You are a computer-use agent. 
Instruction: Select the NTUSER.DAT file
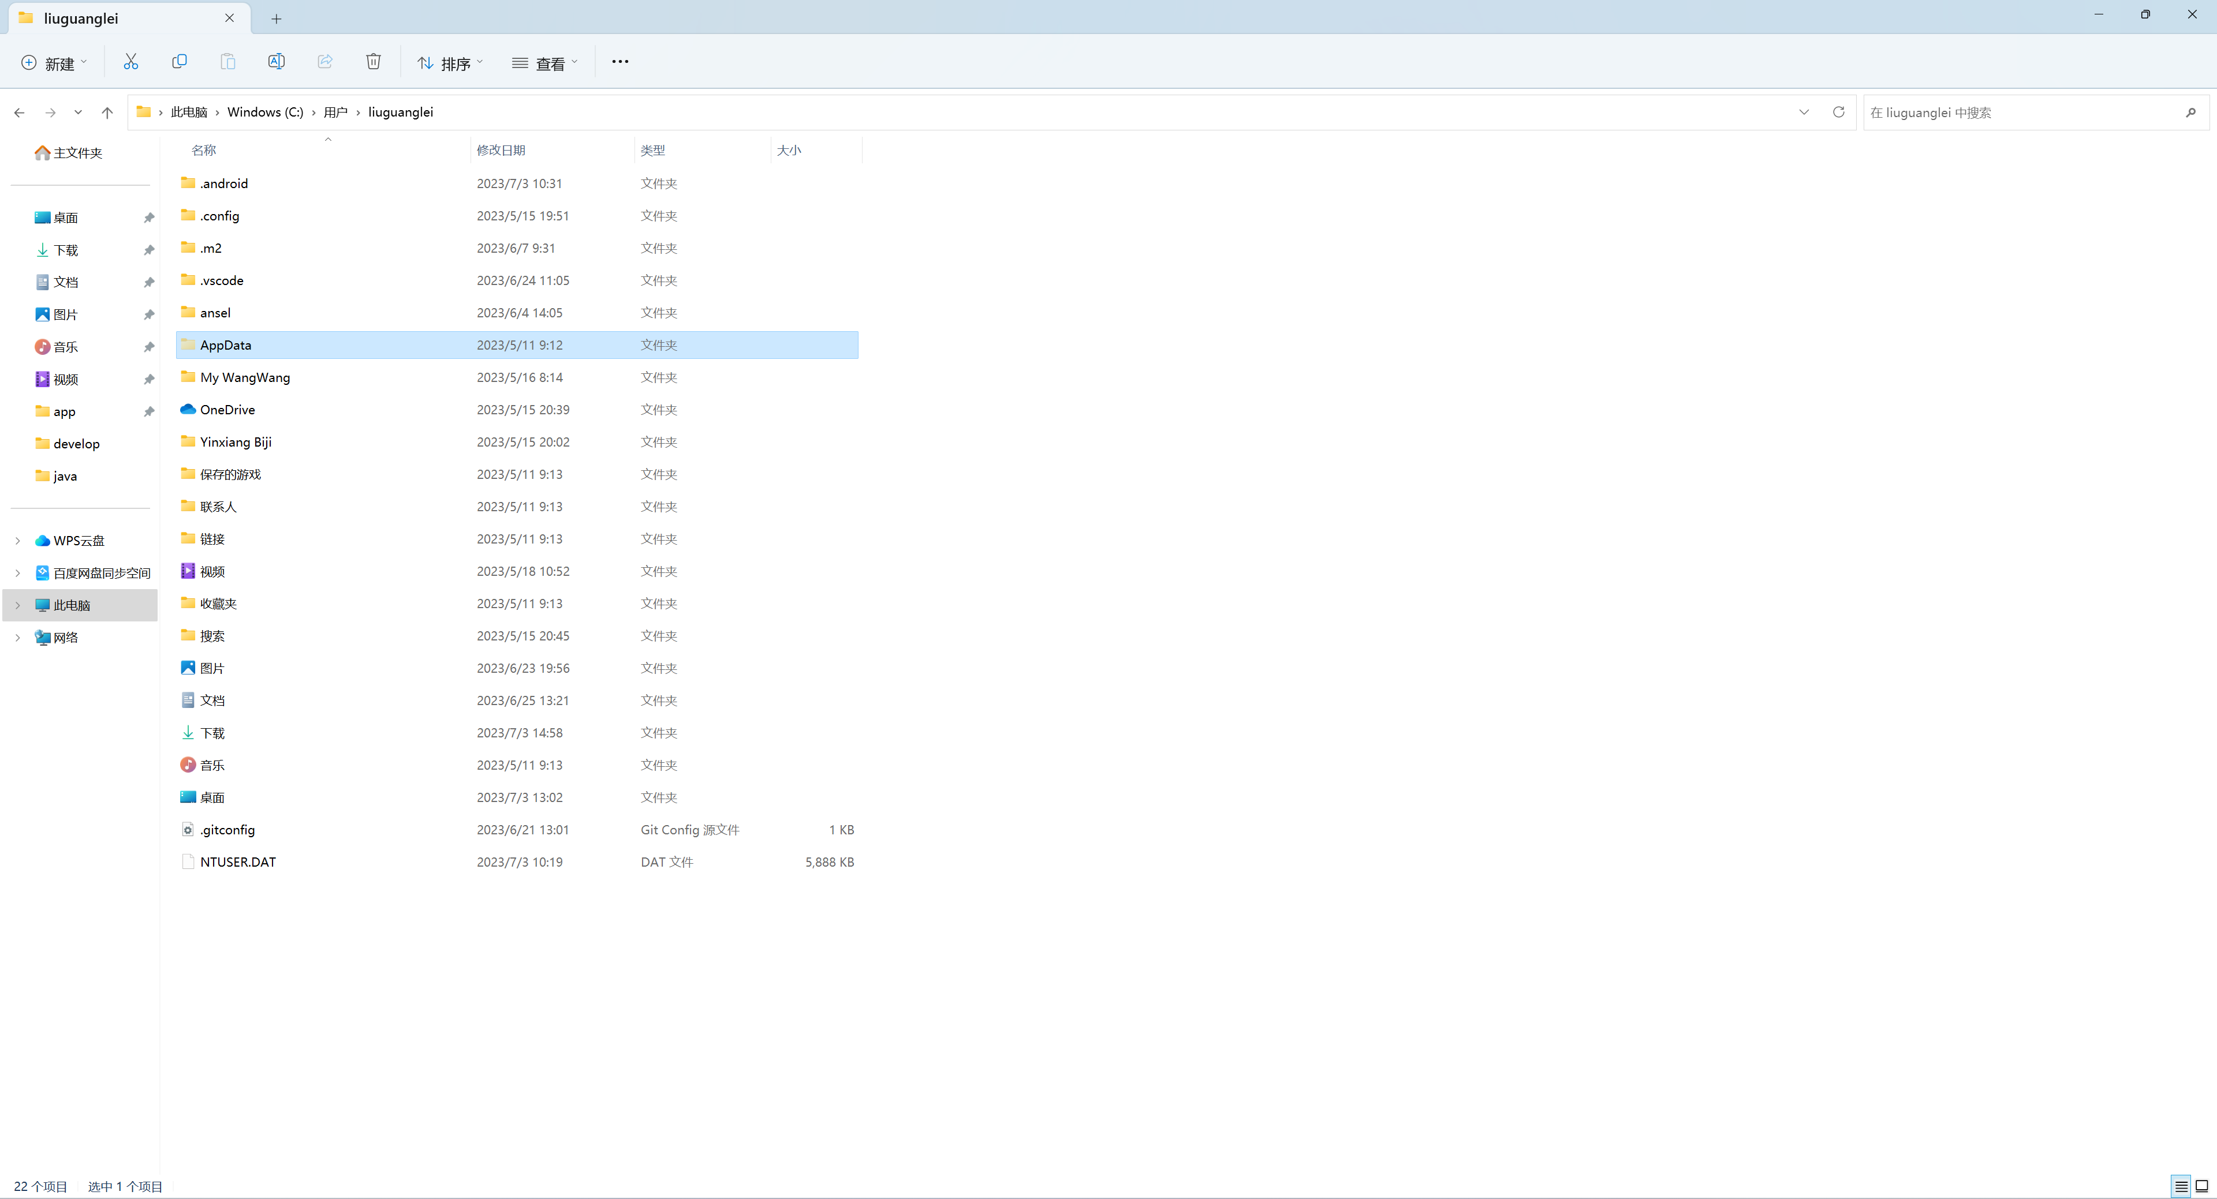(517, 862)
